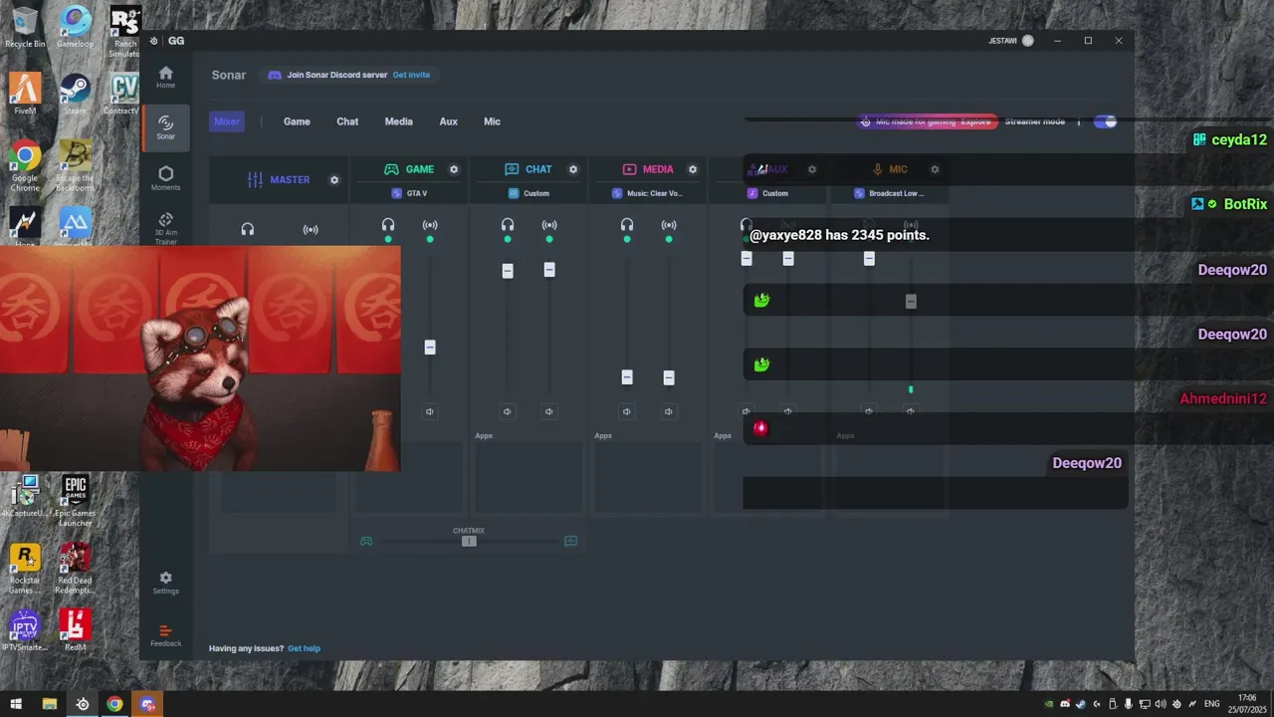Click the ChatMix chat bubble icon
The image size is (1274, 717).
coord(571,541)
